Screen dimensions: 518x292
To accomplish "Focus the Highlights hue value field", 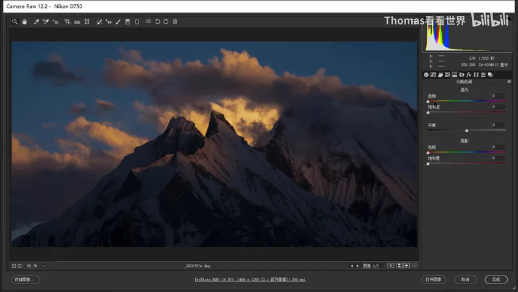I will (x=498, y=96).
